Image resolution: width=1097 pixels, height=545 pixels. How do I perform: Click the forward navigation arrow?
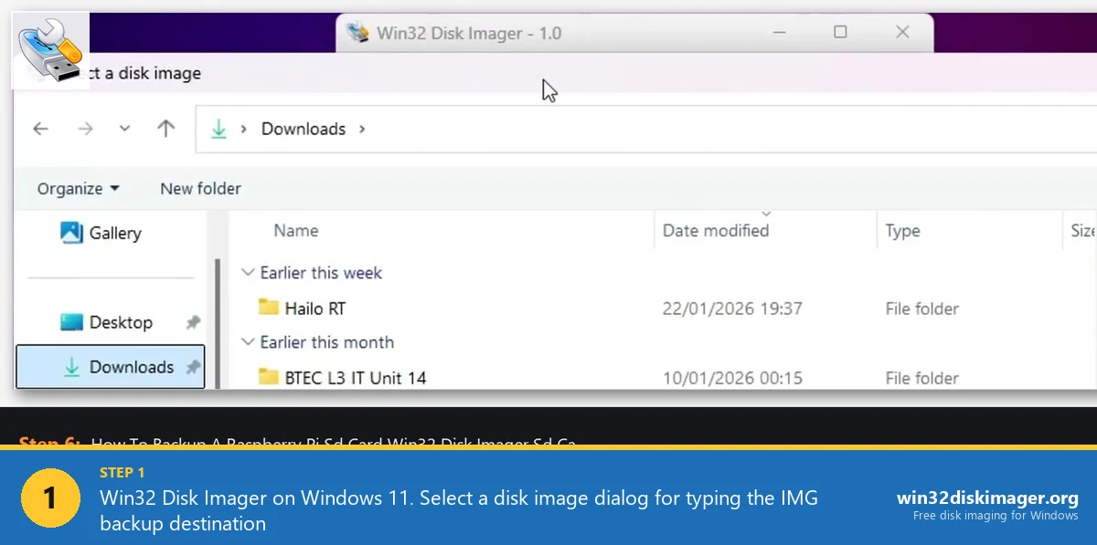[x=85, y=128]
